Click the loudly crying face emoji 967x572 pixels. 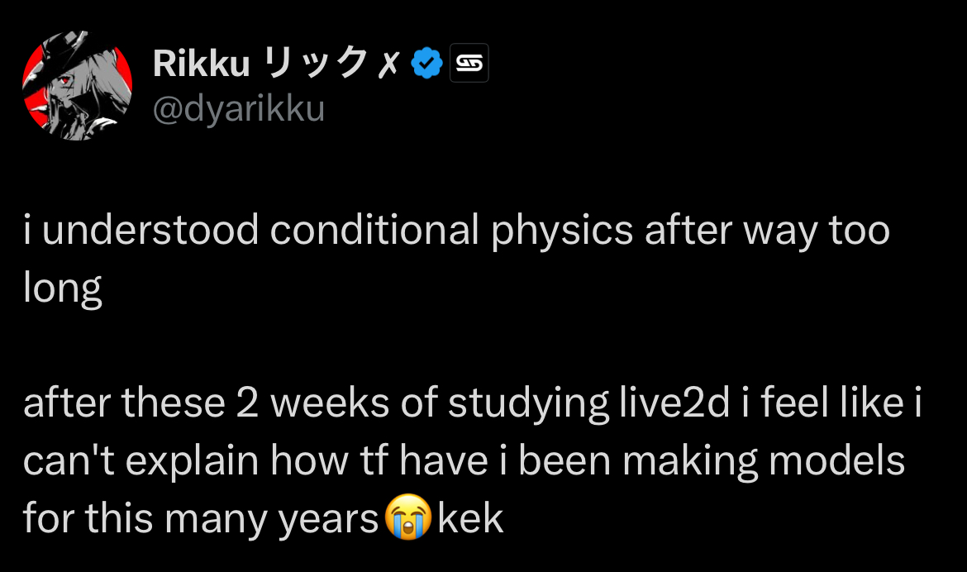tap(407, 520)
